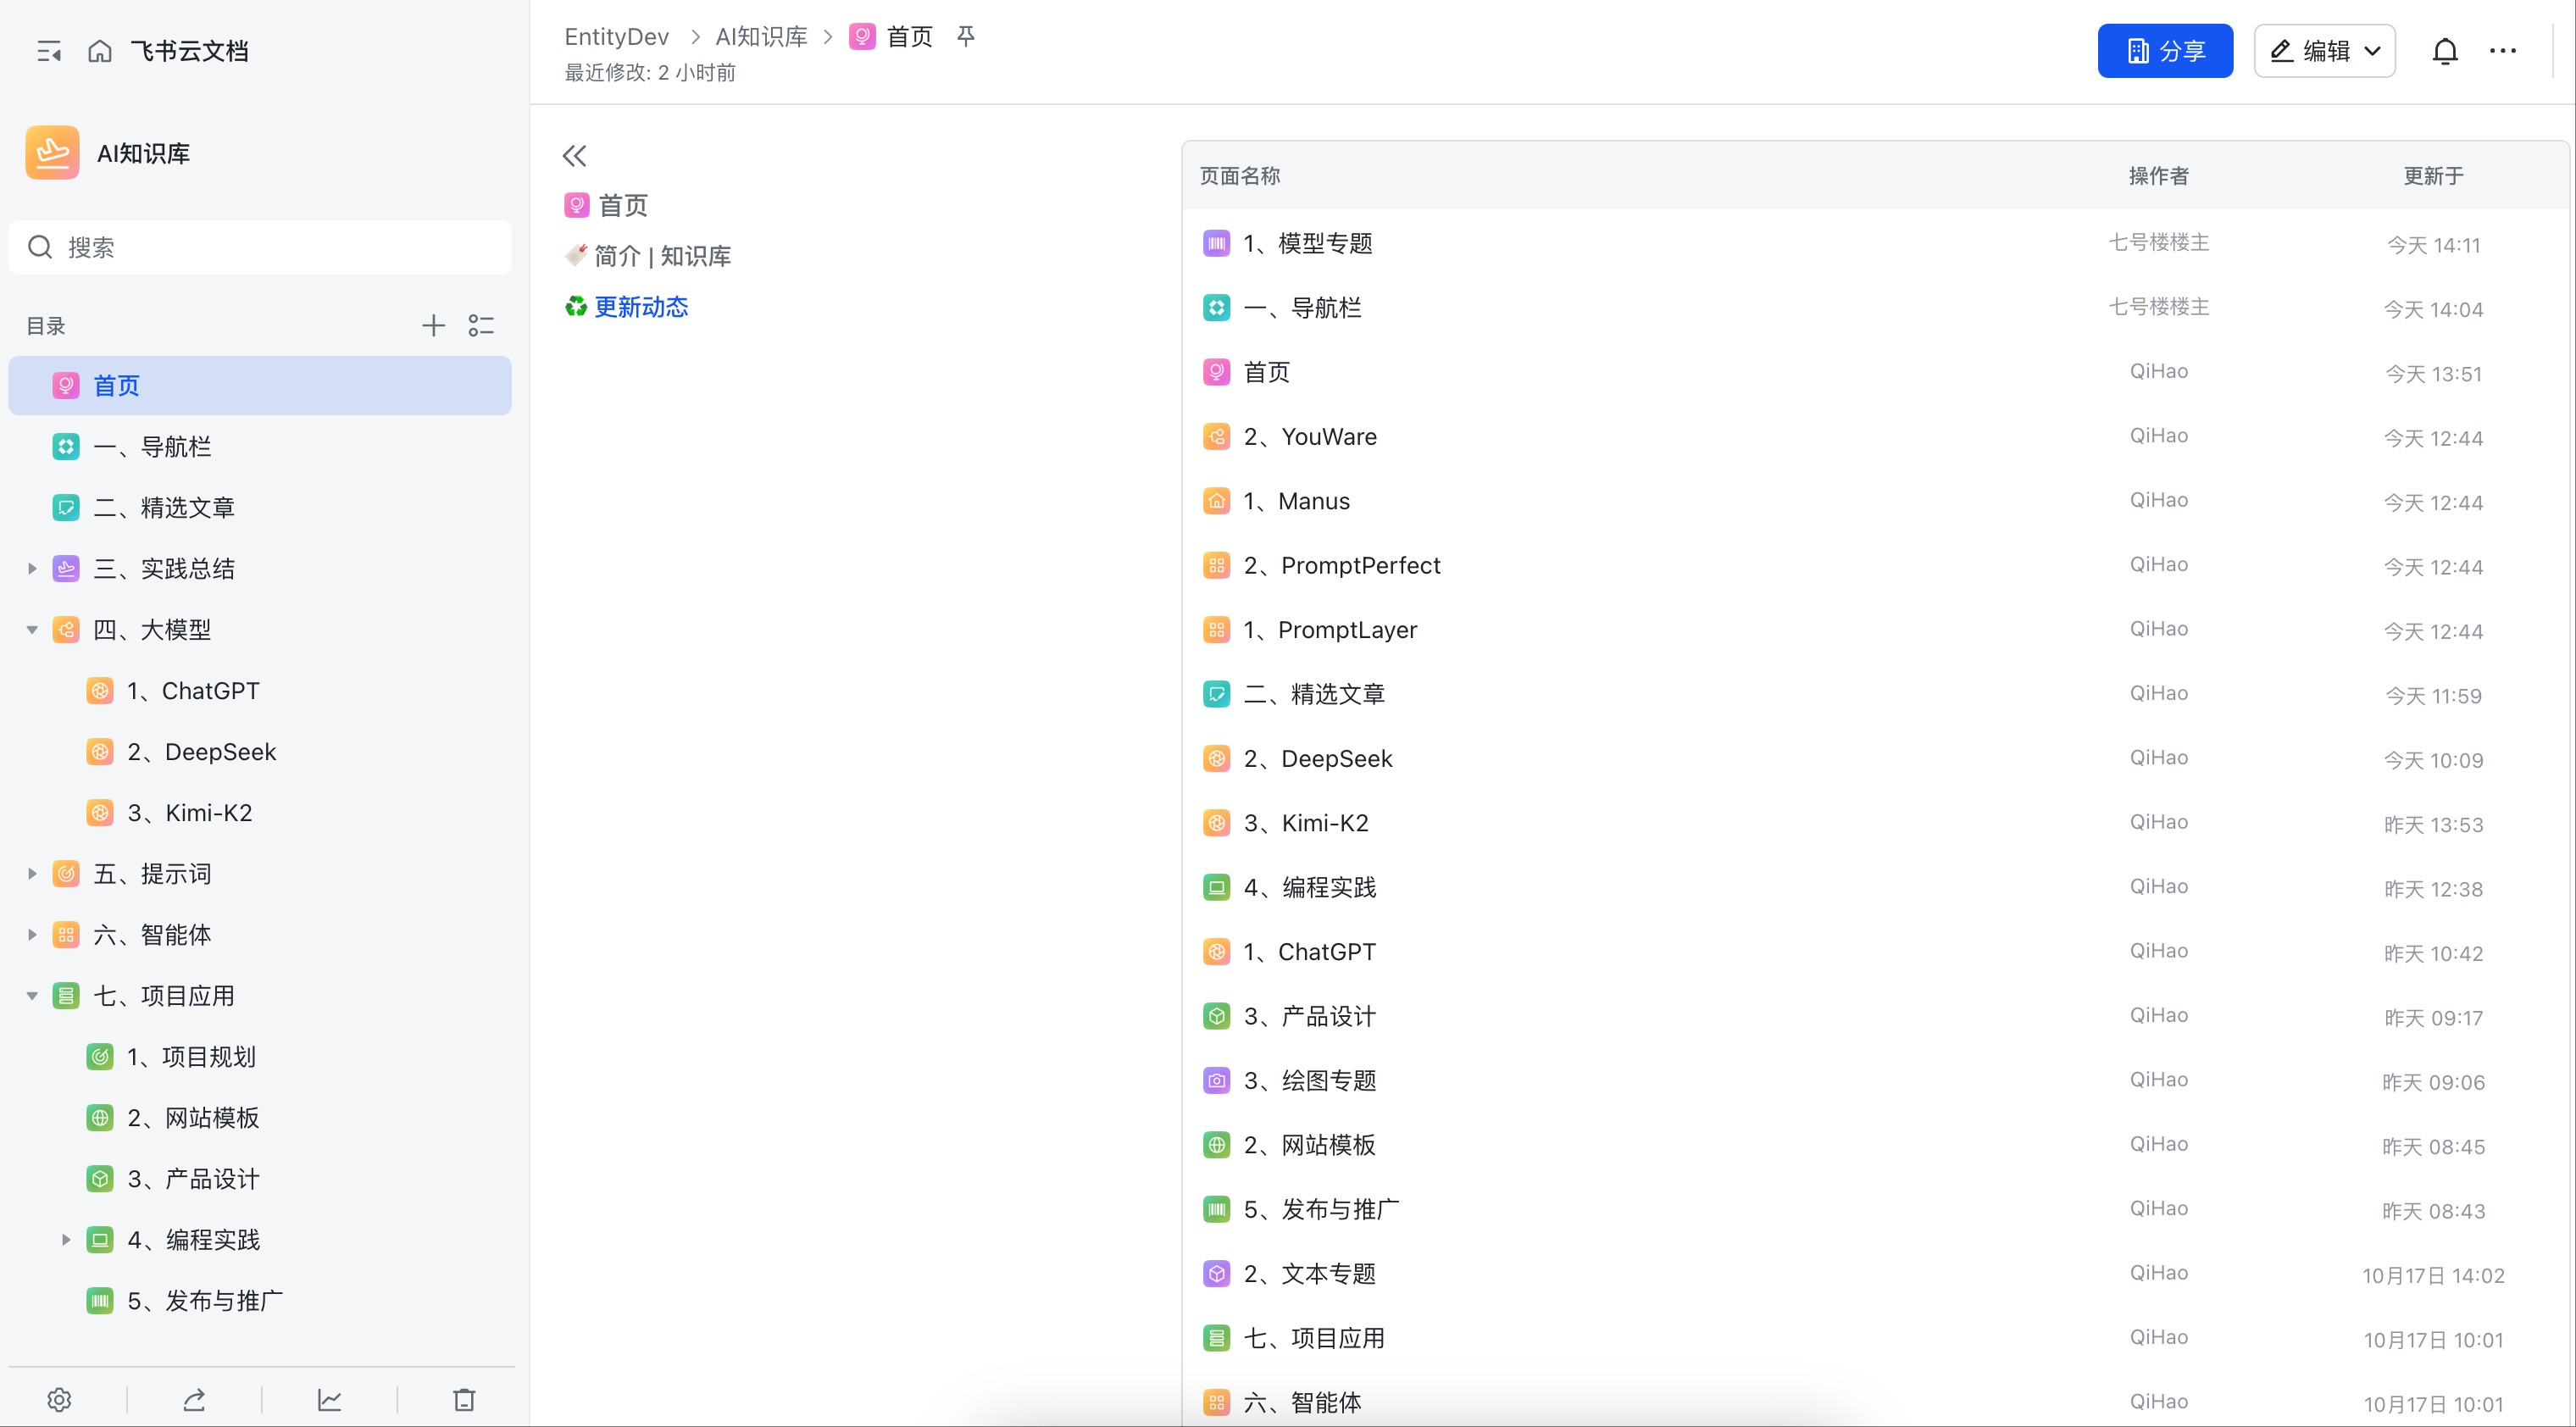Click the list view icon next to 目录

[x=481, y=326]
